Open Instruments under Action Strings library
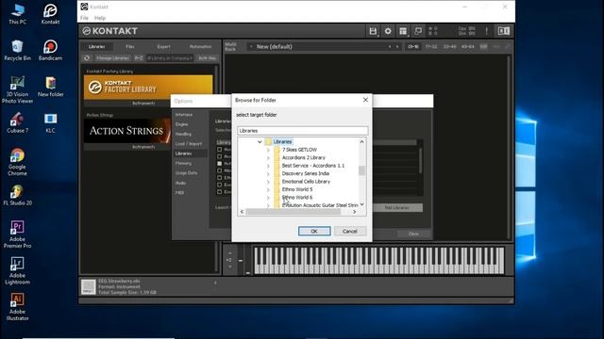Image resolution: width=604 pixels, height=339 pixels. point(143,147)
